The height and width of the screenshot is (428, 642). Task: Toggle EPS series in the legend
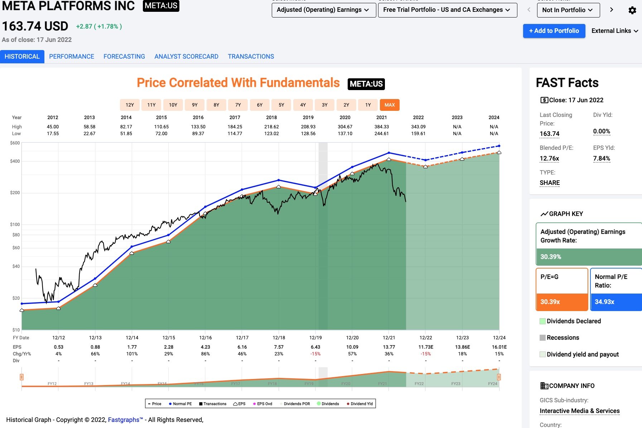pyautogui.click(x=239, y=404)
